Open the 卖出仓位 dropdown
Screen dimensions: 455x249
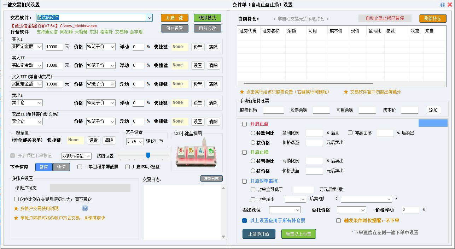click(x=285, y=210)
